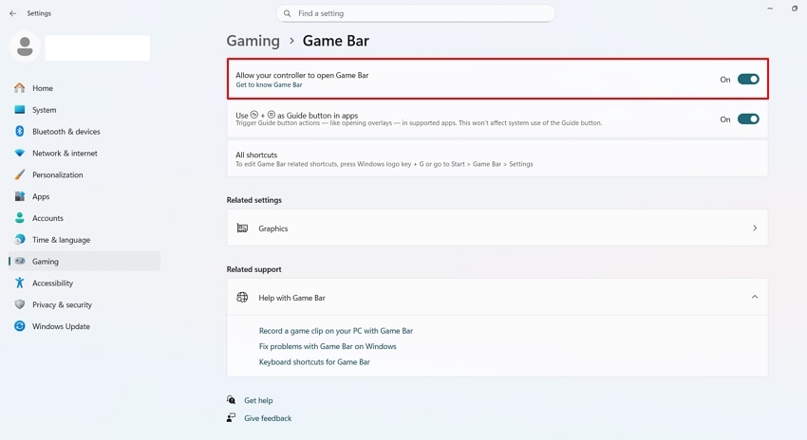The image size is (807, 440).
Task: Click the Get help headset icon
Action: click(x=231, y=400)
